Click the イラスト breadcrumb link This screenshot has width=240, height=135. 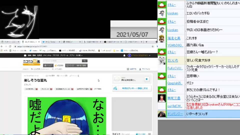[26, 69]
